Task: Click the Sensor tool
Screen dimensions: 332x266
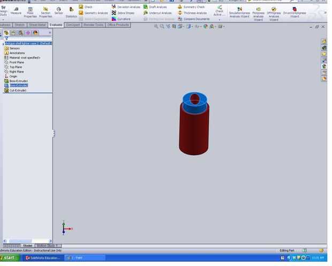Action: (x=59, y=11)
